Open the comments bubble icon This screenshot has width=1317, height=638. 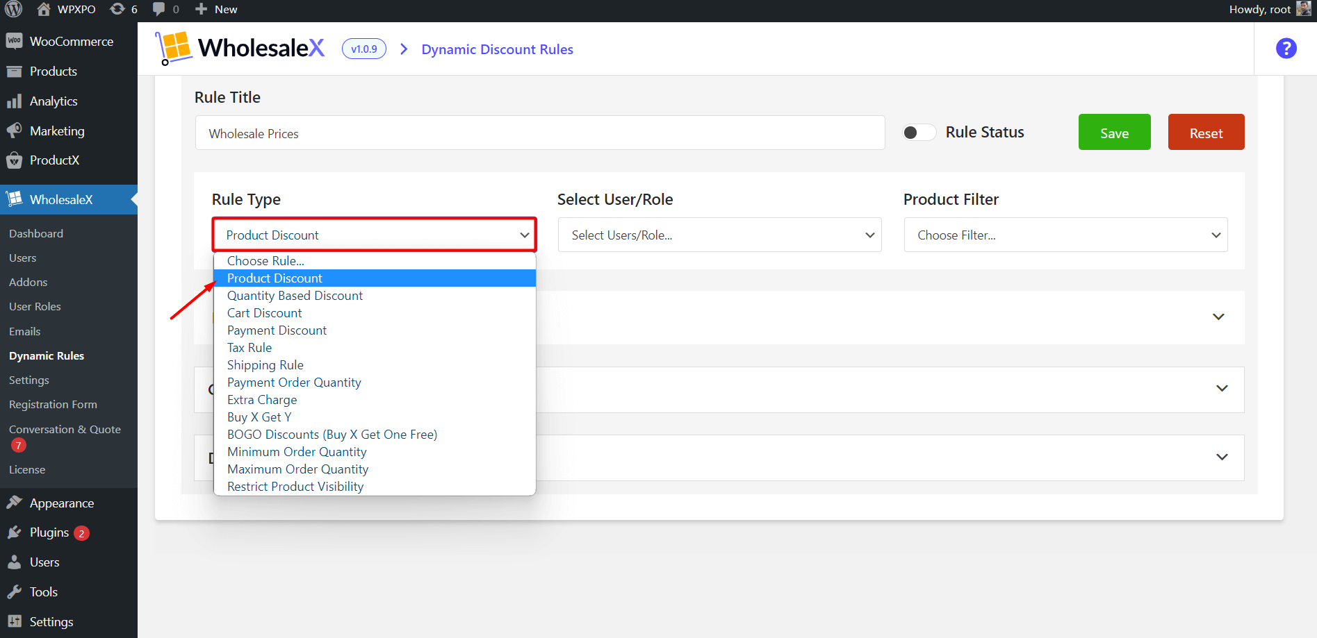tap(159, 9)
